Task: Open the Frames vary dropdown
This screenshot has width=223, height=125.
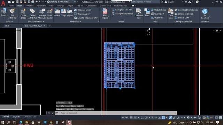Action: (x=83, y=14)
